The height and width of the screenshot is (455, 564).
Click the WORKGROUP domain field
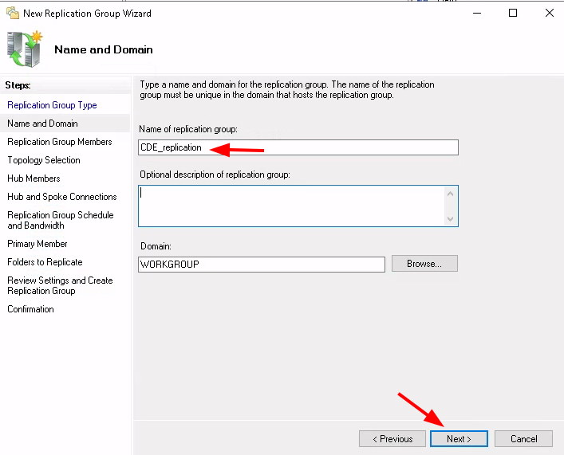coord(262,265)
